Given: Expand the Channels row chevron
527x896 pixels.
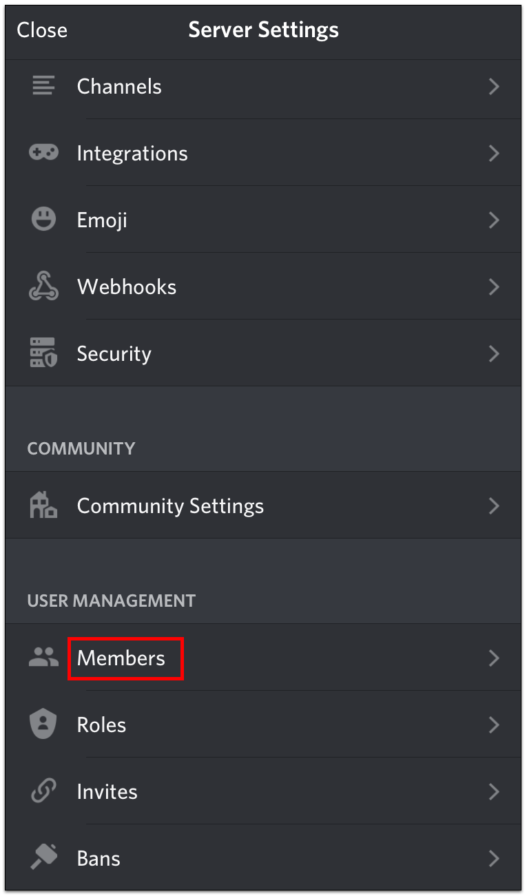Looking at the screenshot, I should (x=494, y=86).
